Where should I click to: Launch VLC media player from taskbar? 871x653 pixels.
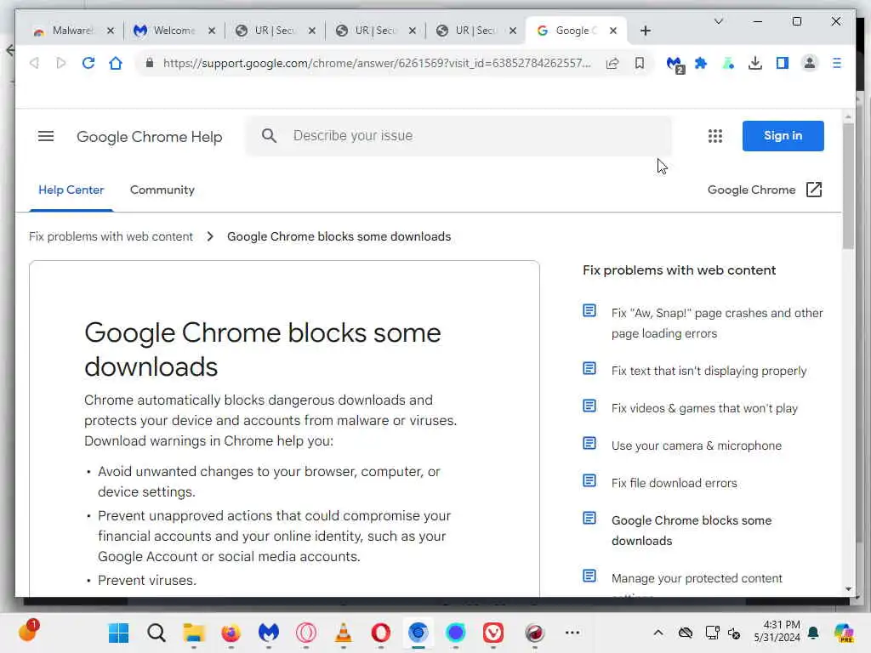(x=344, y=633)
